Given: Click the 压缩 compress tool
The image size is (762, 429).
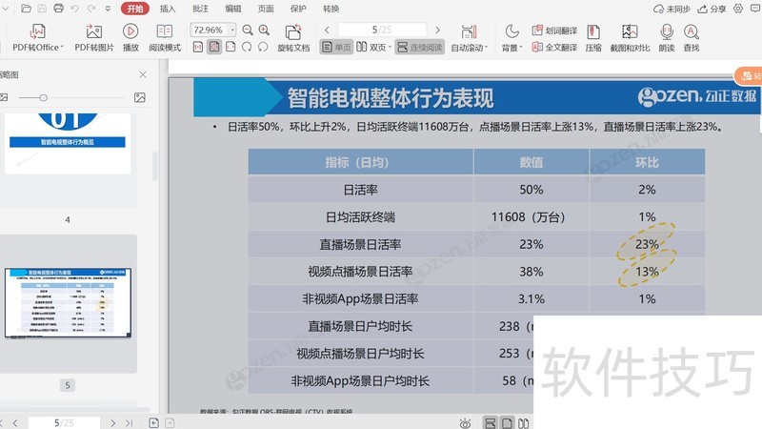Looking at the screenshot, I should point(593,38).
